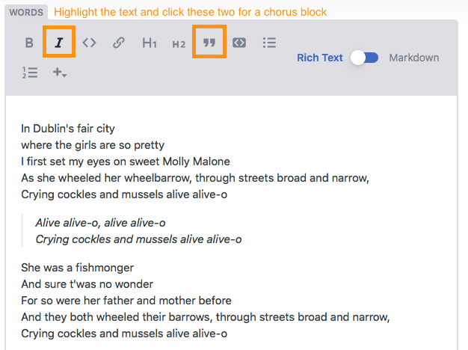Image resolution: width=468 pixels, height=350 pixels.
Task: Insert a code block icon
Action: pyautogui.click(x=239, y=43)
